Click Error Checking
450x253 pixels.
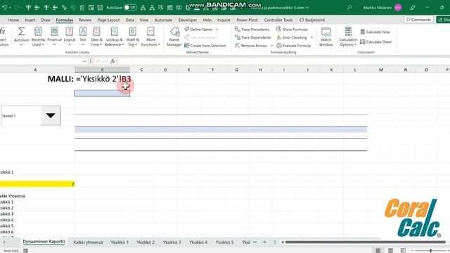click(292, 37)
